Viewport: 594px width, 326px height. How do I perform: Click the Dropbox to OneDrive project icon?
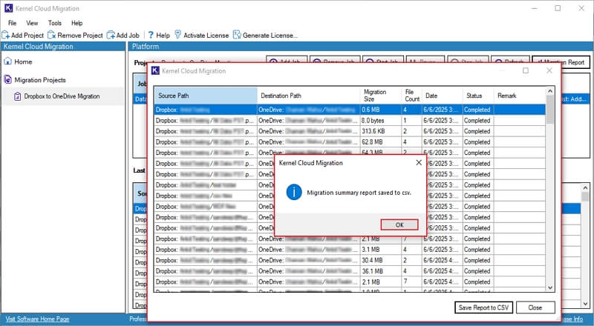(17, 96)
